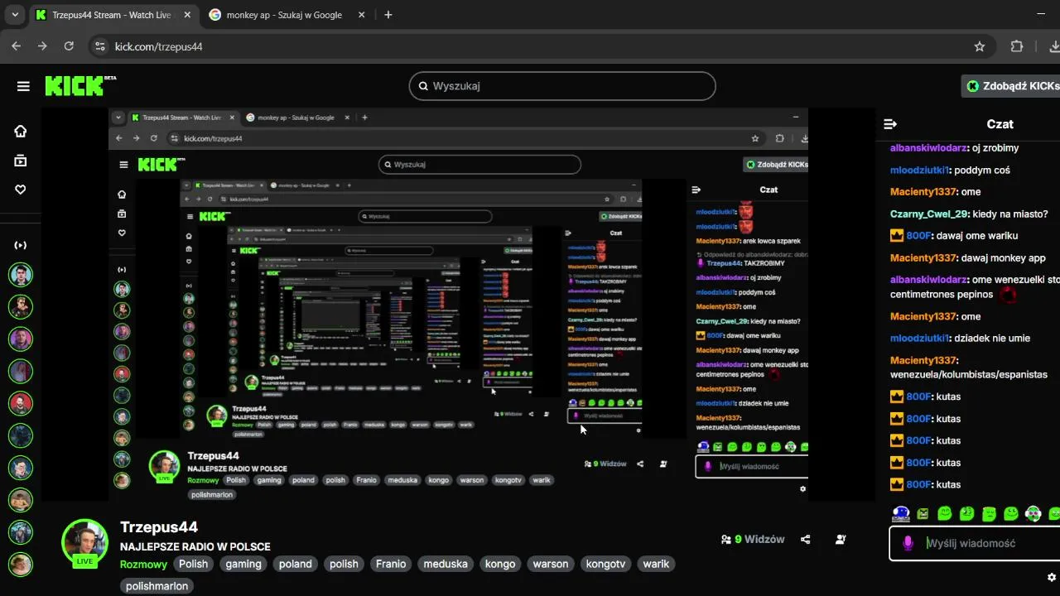Click the "Wyślij wiadomość" chat input
Image resolution: width=1060 pixels, height=596 pixels.
(x=975, y=544)
